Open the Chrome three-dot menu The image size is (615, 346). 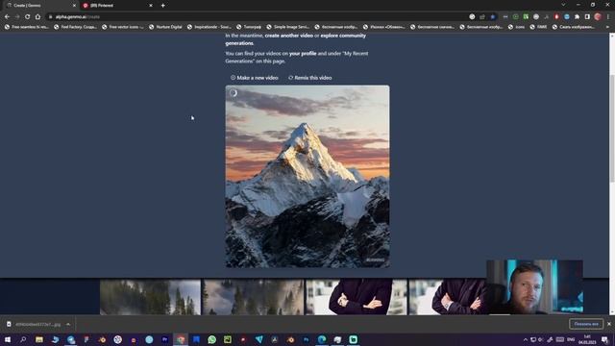[x=608, y=17]
